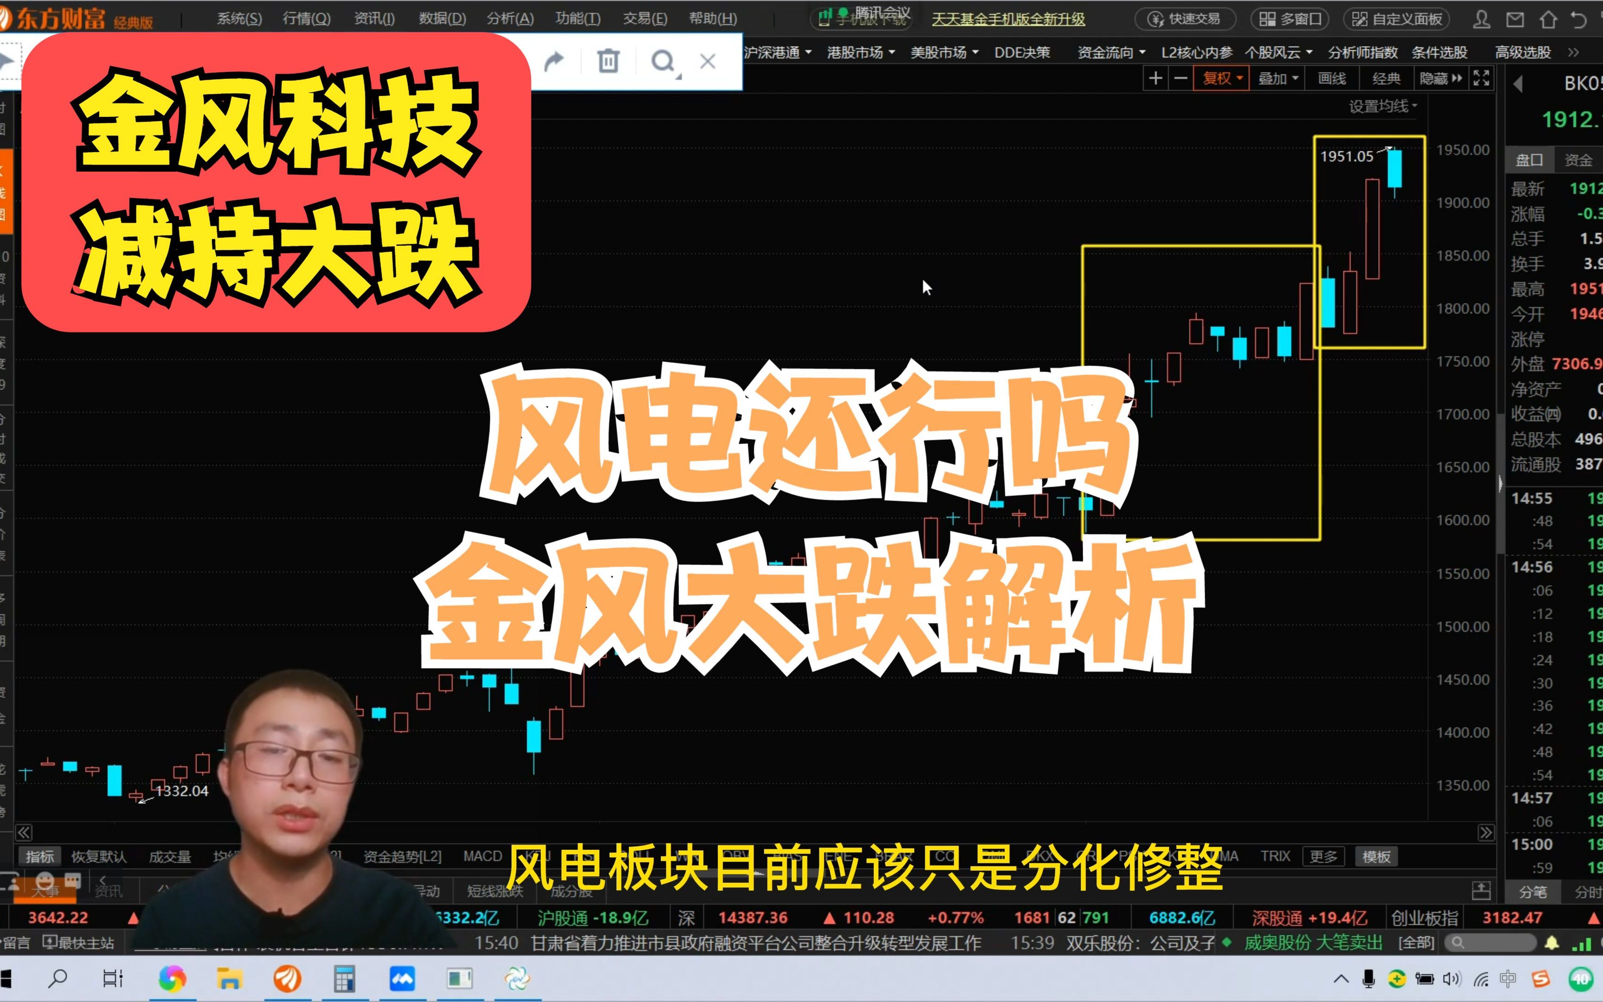Switch to 盘口 tab
1603x1002 pixels.
pyautogui.click(x=1529, y=160)
